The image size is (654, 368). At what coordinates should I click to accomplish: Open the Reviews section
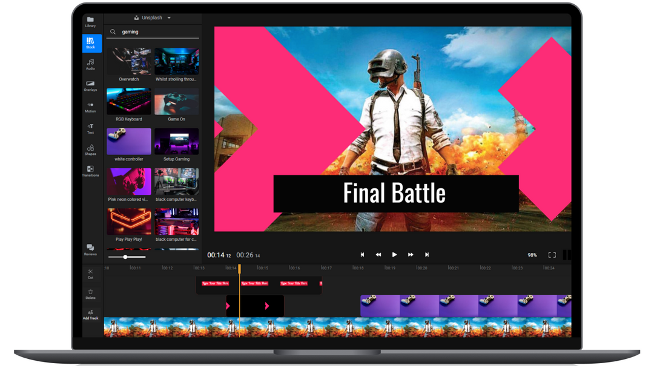(90, 250)
